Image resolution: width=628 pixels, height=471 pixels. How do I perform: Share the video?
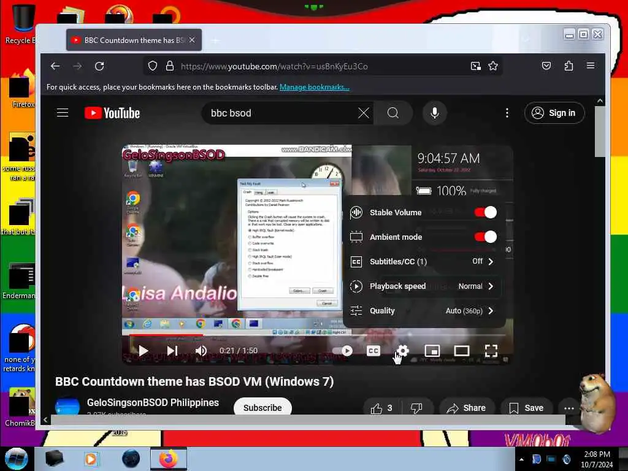467,408
